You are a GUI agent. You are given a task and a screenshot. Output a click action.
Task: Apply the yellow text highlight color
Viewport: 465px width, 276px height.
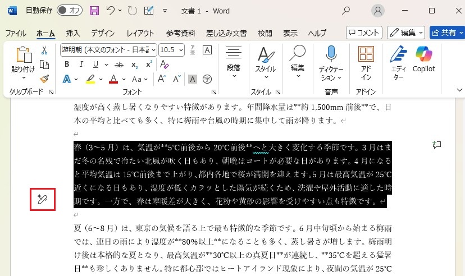90,79
